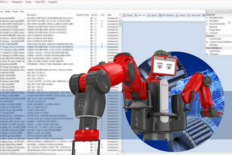Image resolution: width=232 pixels, height=155 pixels.
Task: Select Current Folder in the search panel
Action: pos(215,39)
